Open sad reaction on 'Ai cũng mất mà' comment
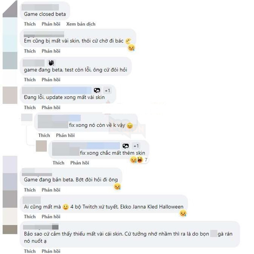Image resolution: width=254 pixels, height=254 pixels. pos(183,213)
